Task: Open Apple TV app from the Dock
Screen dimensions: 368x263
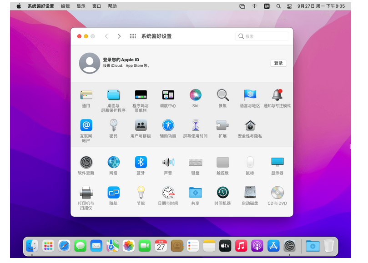Action: point(225,246)
